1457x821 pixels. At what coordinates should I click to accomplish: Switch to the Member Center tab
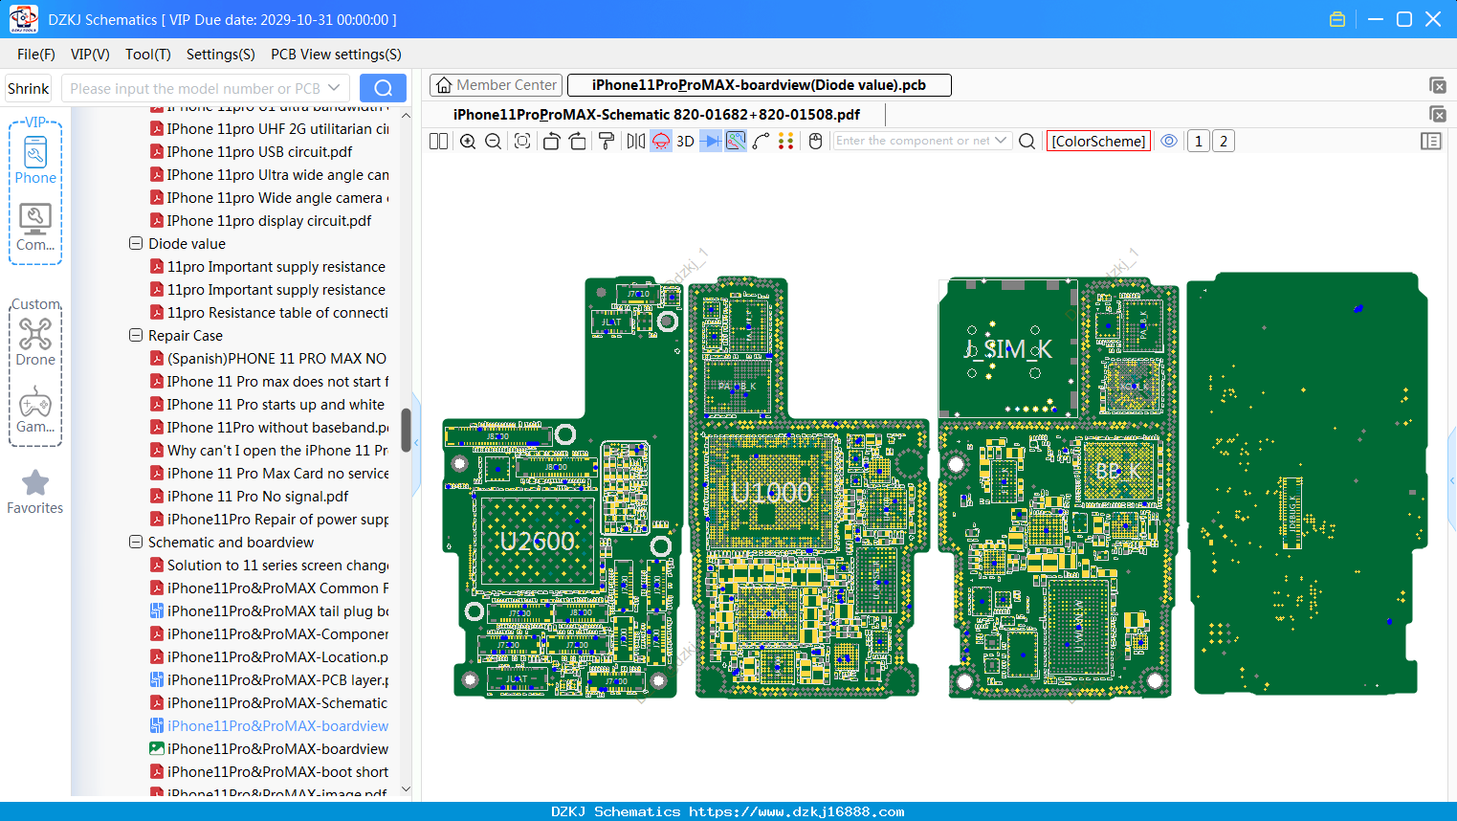(497, 85)
